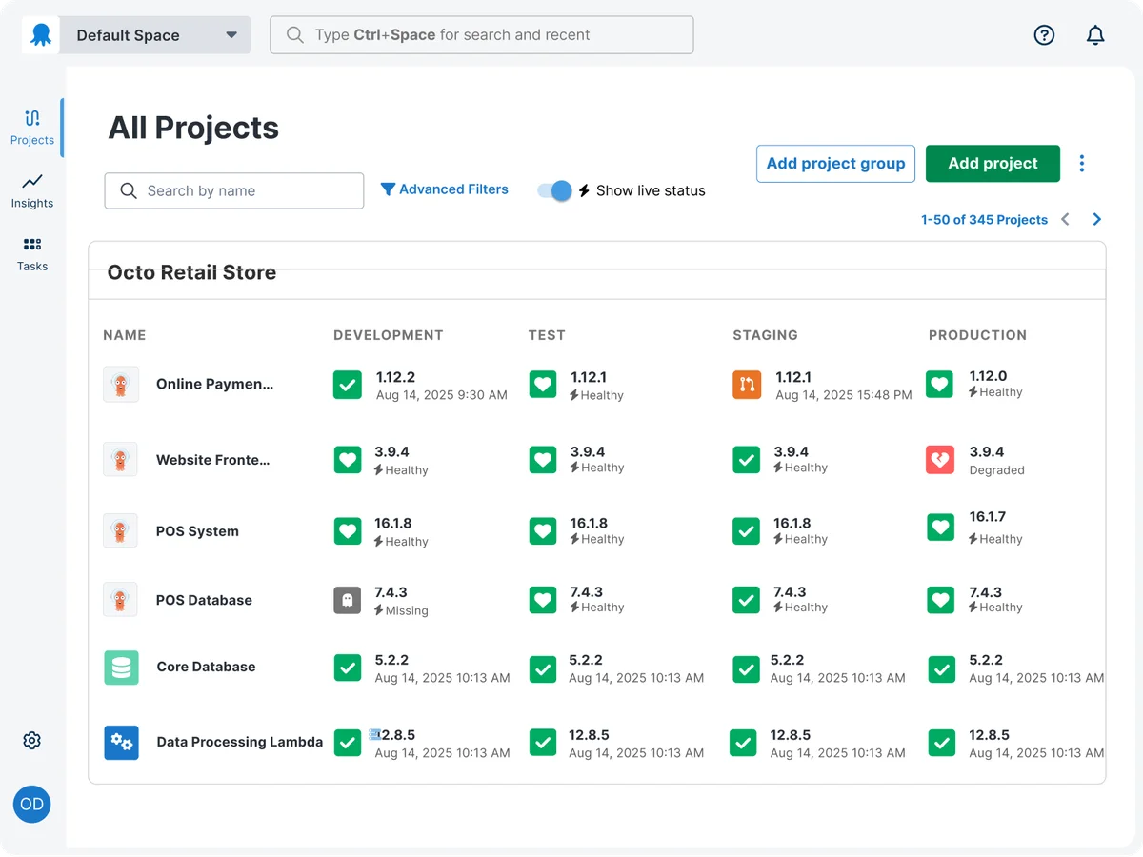Open the three-dot more options menu
This screenshot has width=1143, height=857.
click(x=1081, y=164)
